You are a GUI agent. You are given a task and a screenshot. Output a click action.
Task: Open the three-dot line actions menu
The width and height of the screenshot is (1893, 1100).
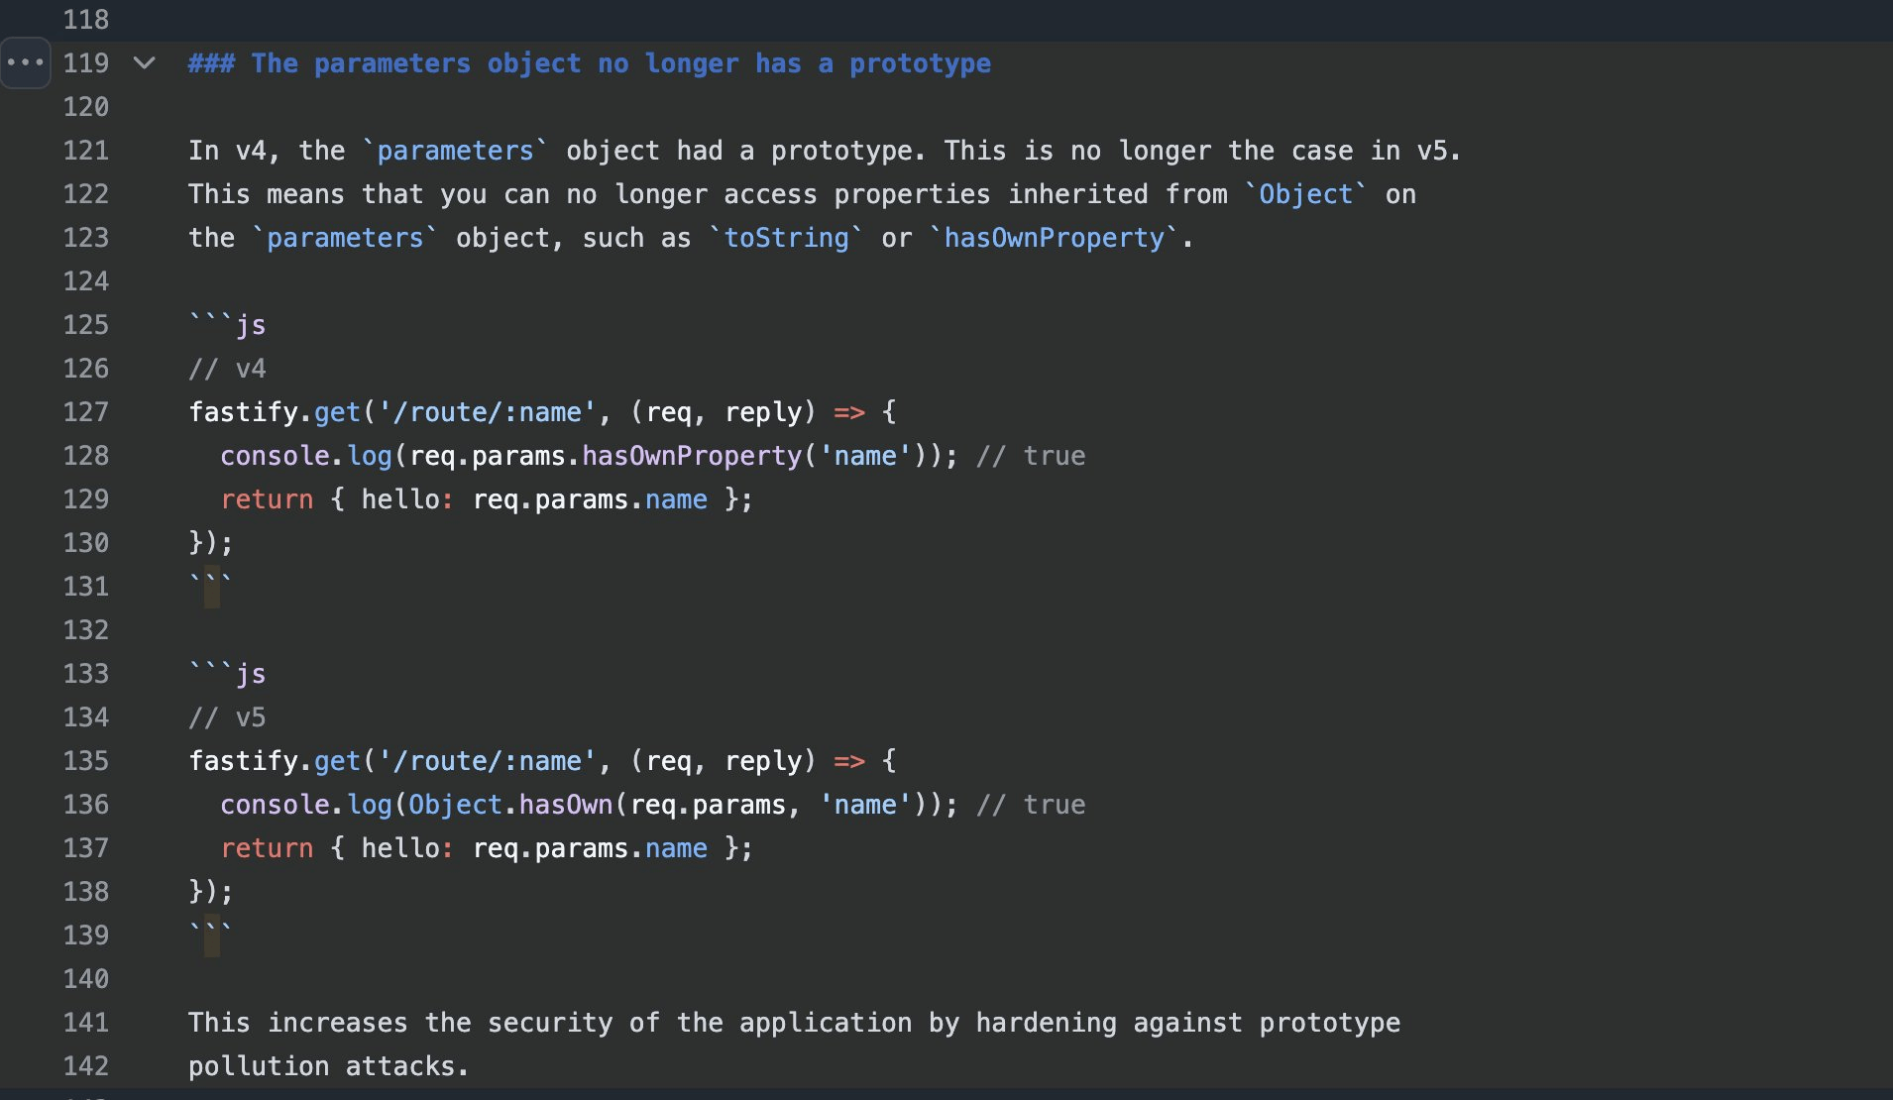[x=25, y=63]
